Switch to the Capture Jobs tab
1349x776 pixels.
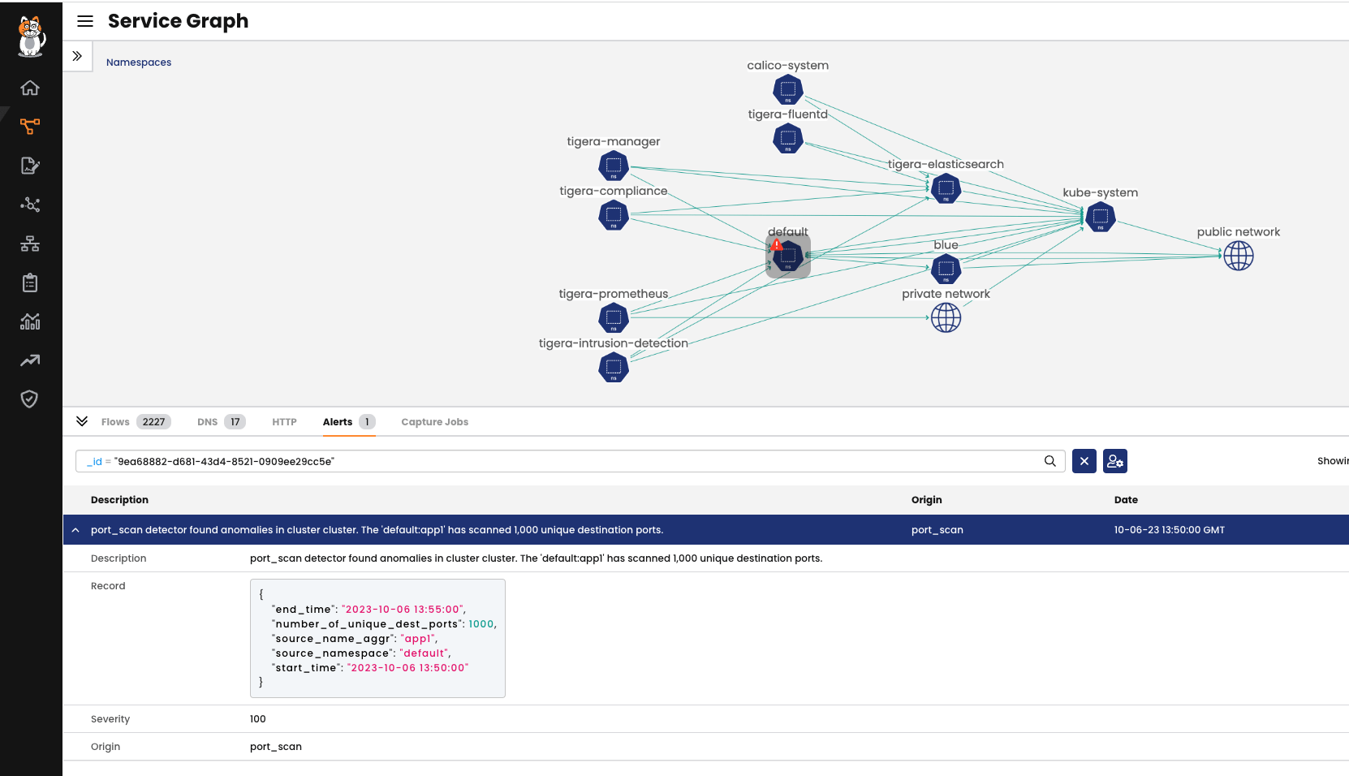434,422
